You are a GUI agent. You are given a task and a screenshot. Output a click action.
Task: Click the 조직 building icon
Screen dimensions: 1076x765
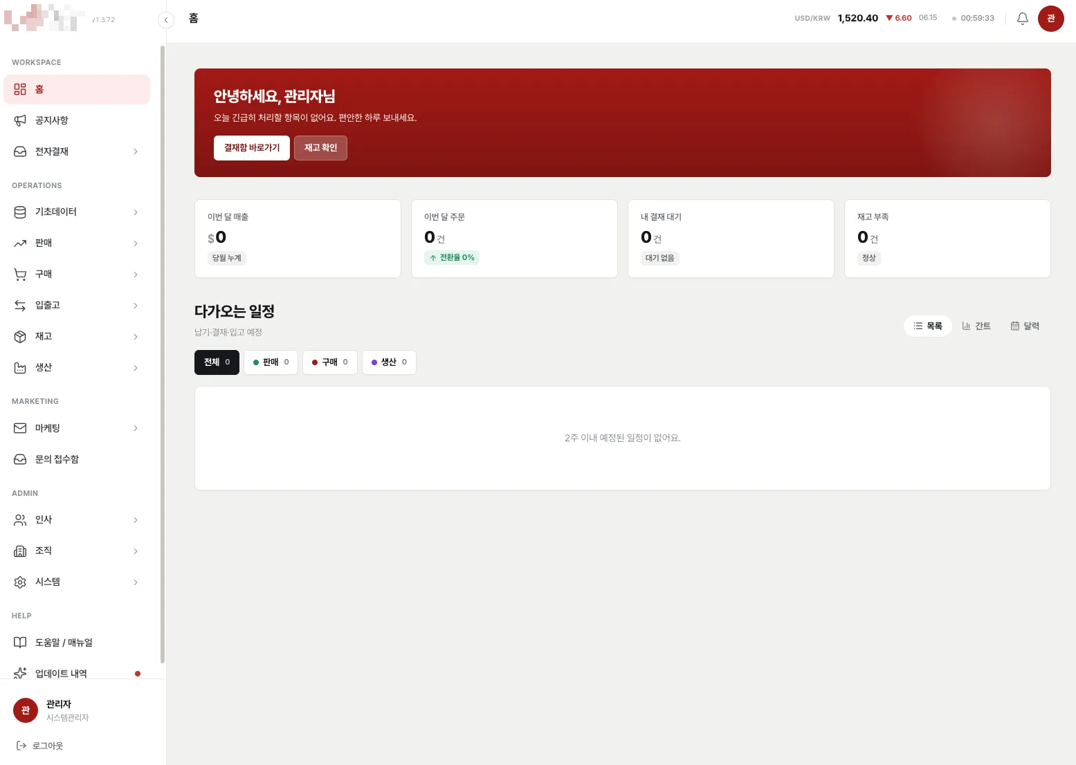click(20, 551)
